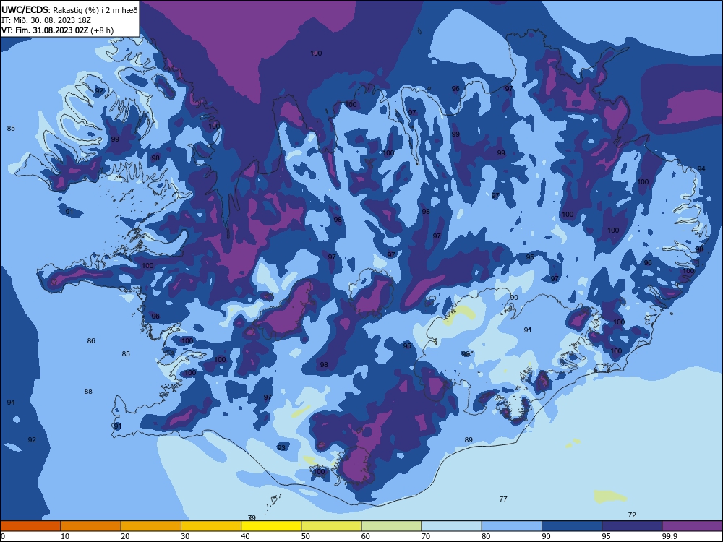Screen dimensions: 723x542
Task: Click the 'VT: Fim. 31.08.2023 02Z' line
Action: pos(58,30)
